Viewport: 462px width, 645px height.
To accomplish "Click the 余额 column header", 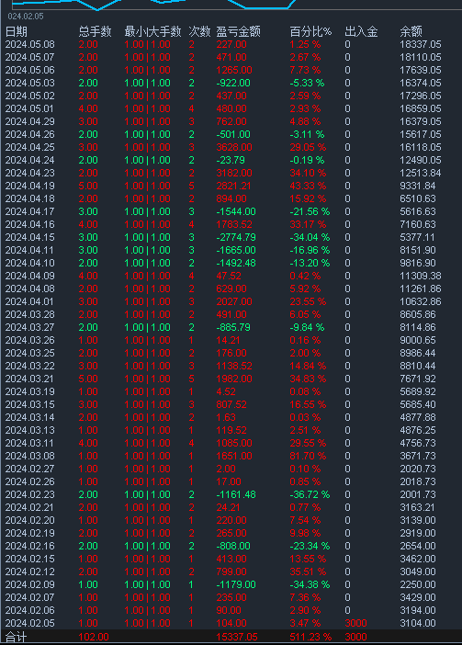I will [x=411, y=31].
